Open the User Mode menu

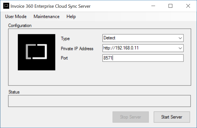point(16,17)
